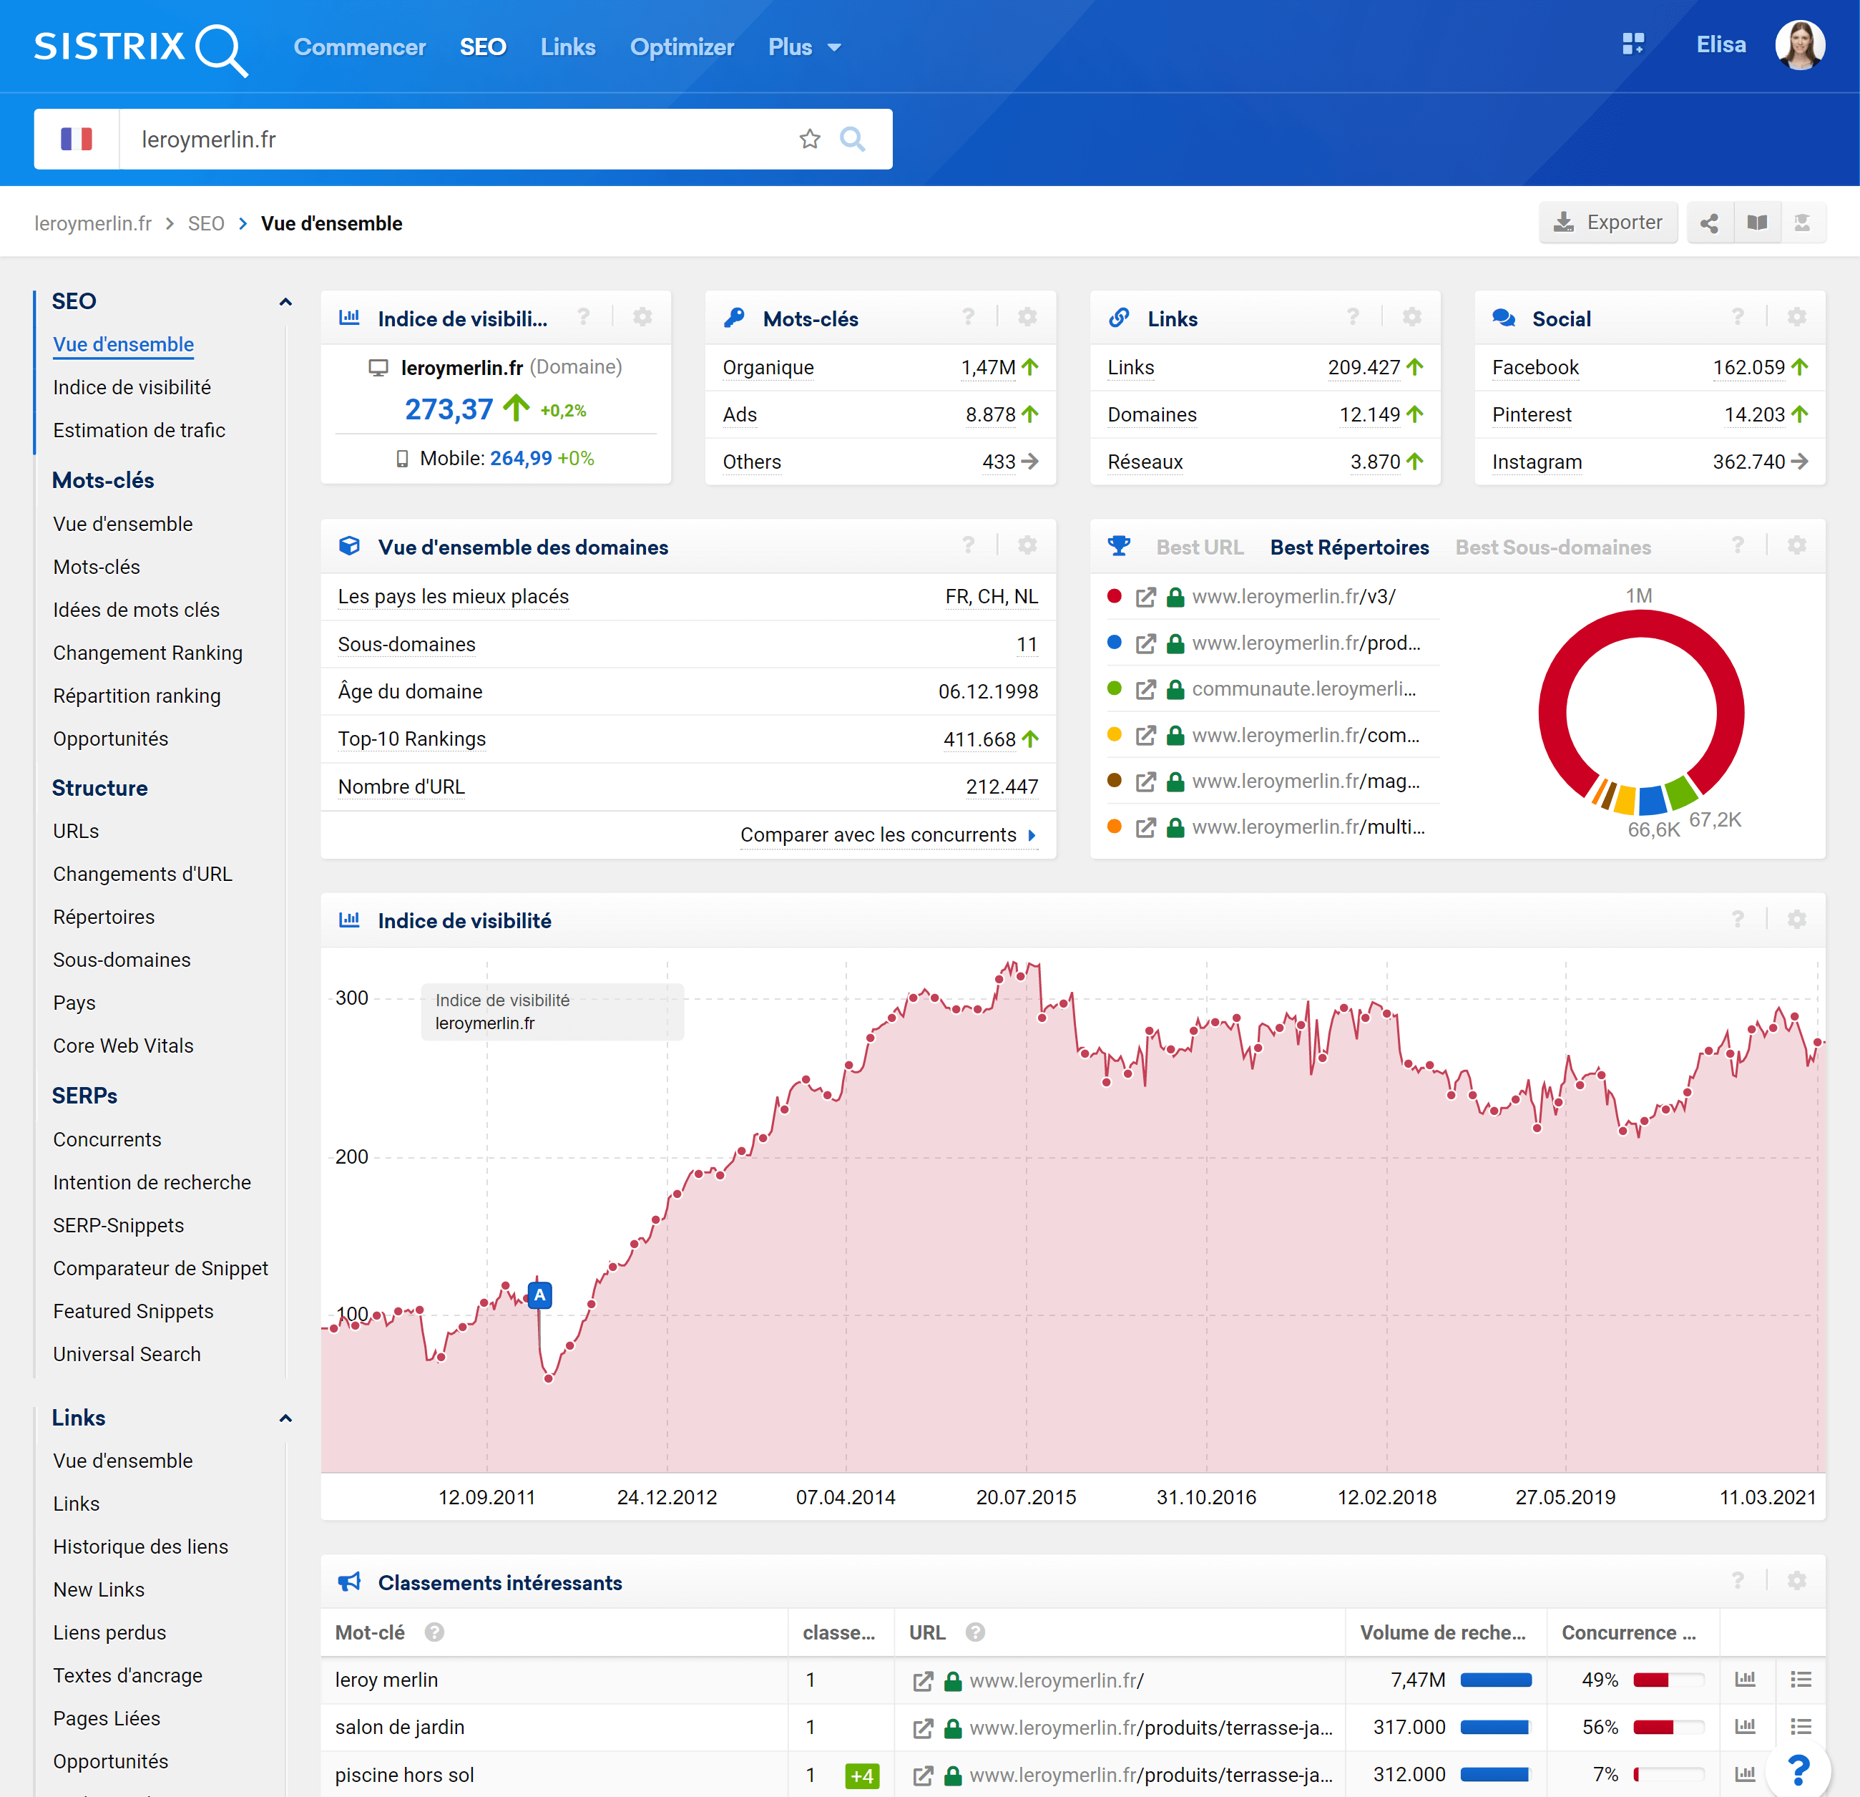This screenshot has width=1860, height=1797.
Task: Collapse the Links sidebar section
Action: click(285, 1418)
